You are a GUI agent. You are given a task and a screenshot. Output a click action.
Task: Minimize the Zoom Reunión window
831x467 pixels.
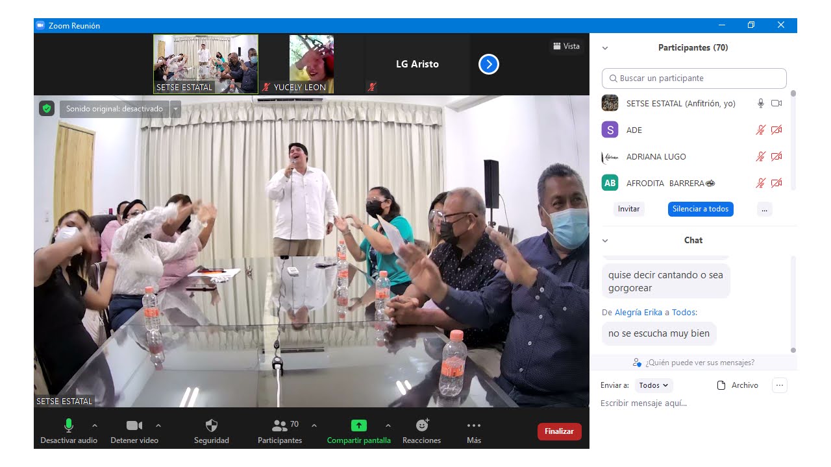(x=722, y=25)
